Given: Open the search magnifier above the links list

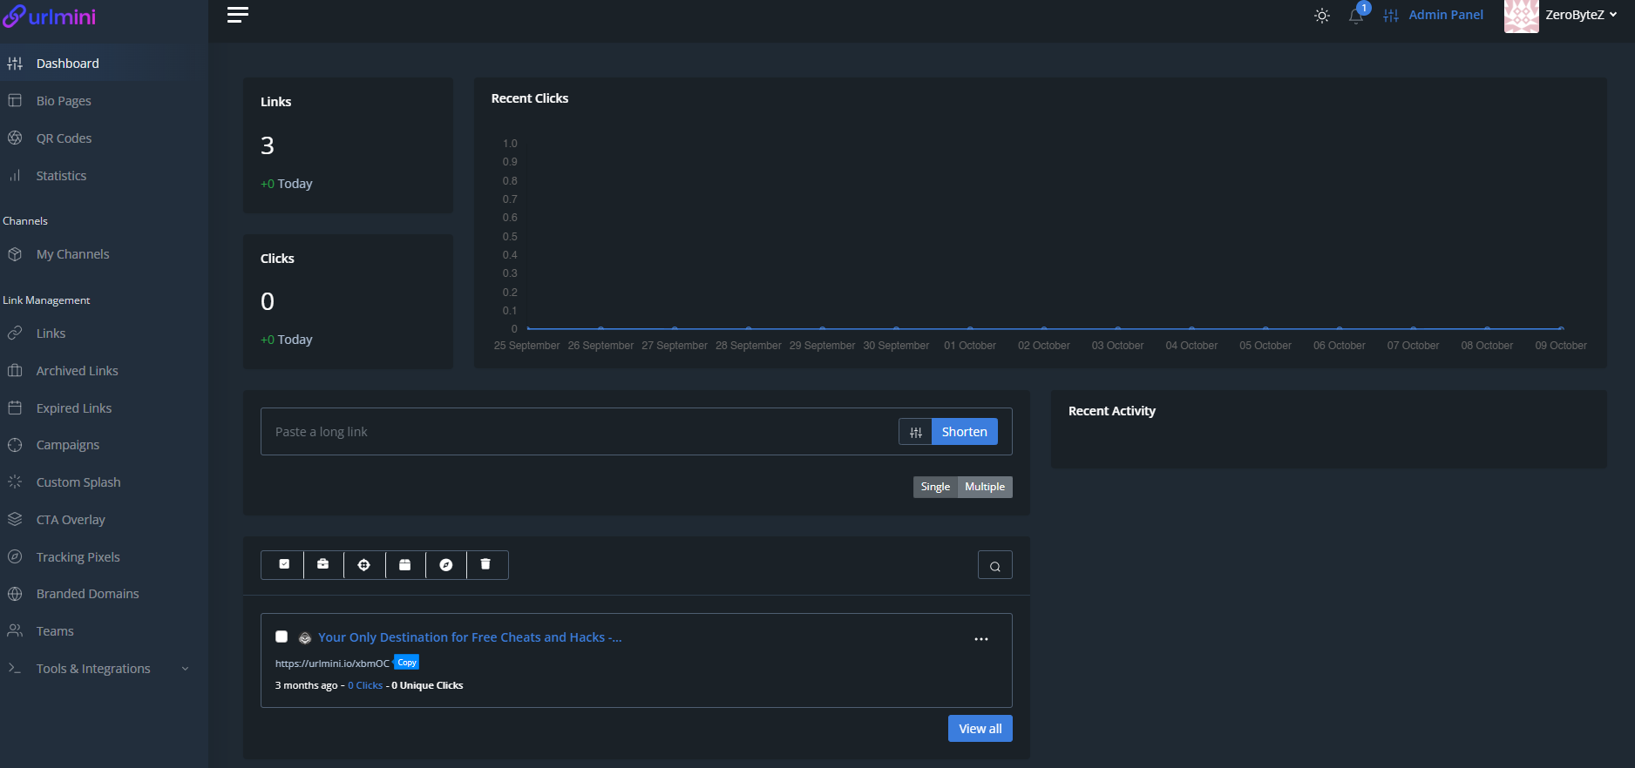Looking at the screenshot, I should pos(994,566).
